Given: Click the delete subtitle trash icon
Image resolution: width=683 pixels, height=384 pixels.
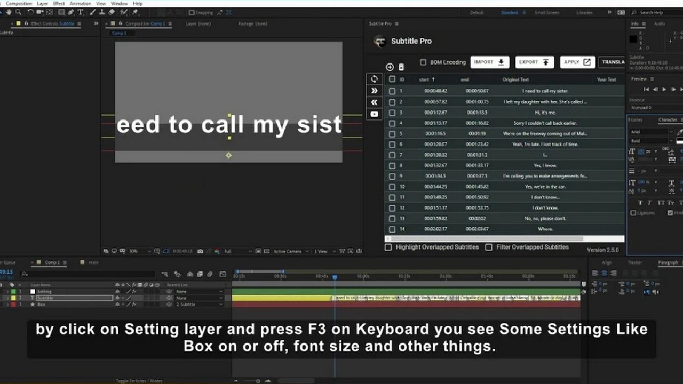Looking at the screenshot, I should (x=401, y=67).
